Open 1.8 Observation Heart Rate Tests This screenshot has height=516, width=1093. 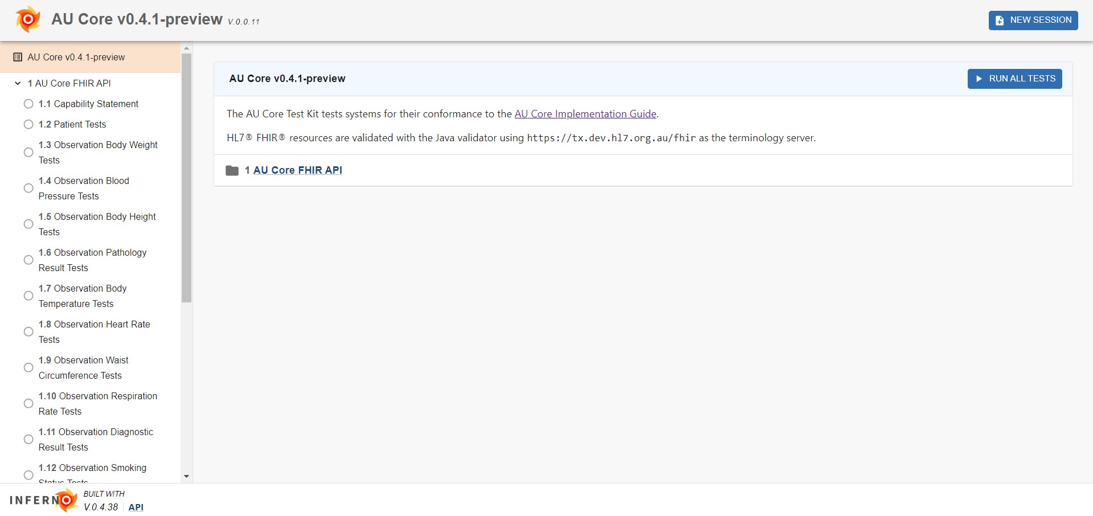click(95, 331)
